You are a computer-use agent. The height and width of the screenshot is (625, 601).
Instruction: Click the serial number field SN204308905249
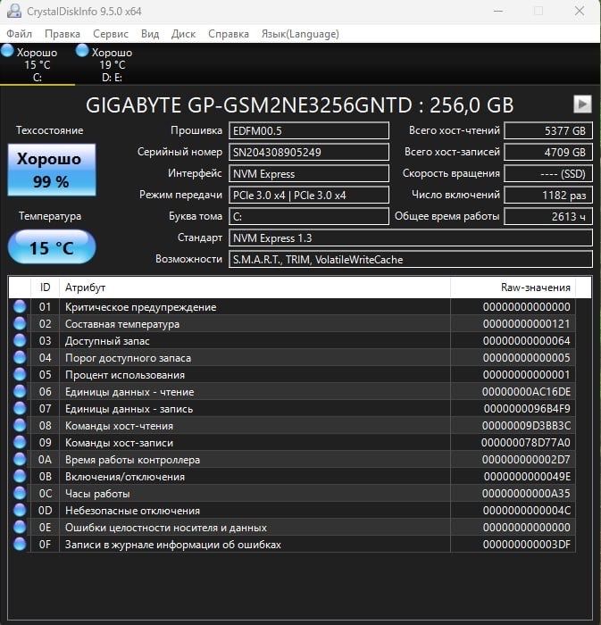(309, 153)
